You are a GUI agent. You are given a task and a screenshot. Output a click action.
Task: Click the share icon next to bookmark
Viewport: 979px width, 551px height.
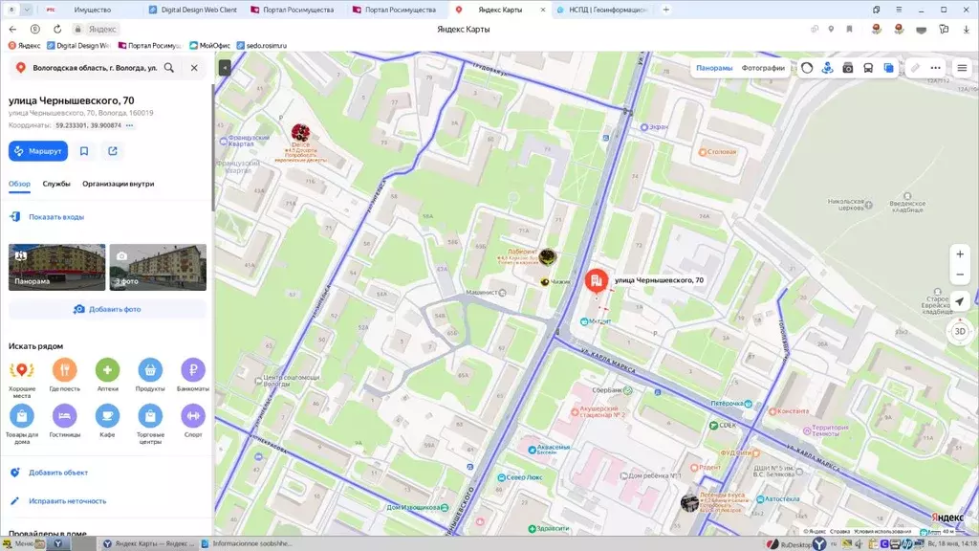pyautogui.click(x=113, y=151)
